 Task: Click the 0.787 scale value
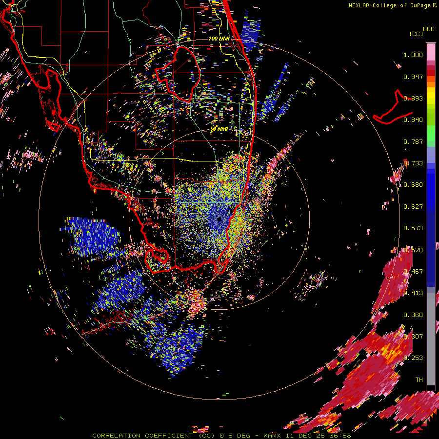point(413,141)
